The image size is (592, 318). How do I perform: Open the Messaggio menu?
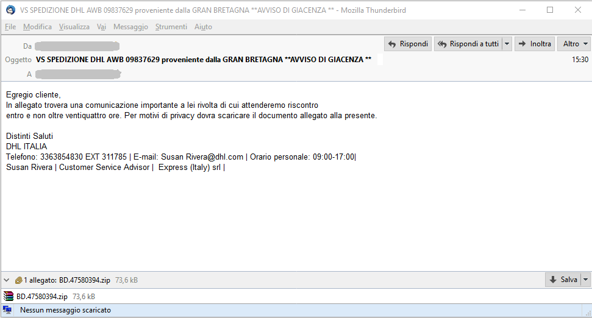click(130, 27)
